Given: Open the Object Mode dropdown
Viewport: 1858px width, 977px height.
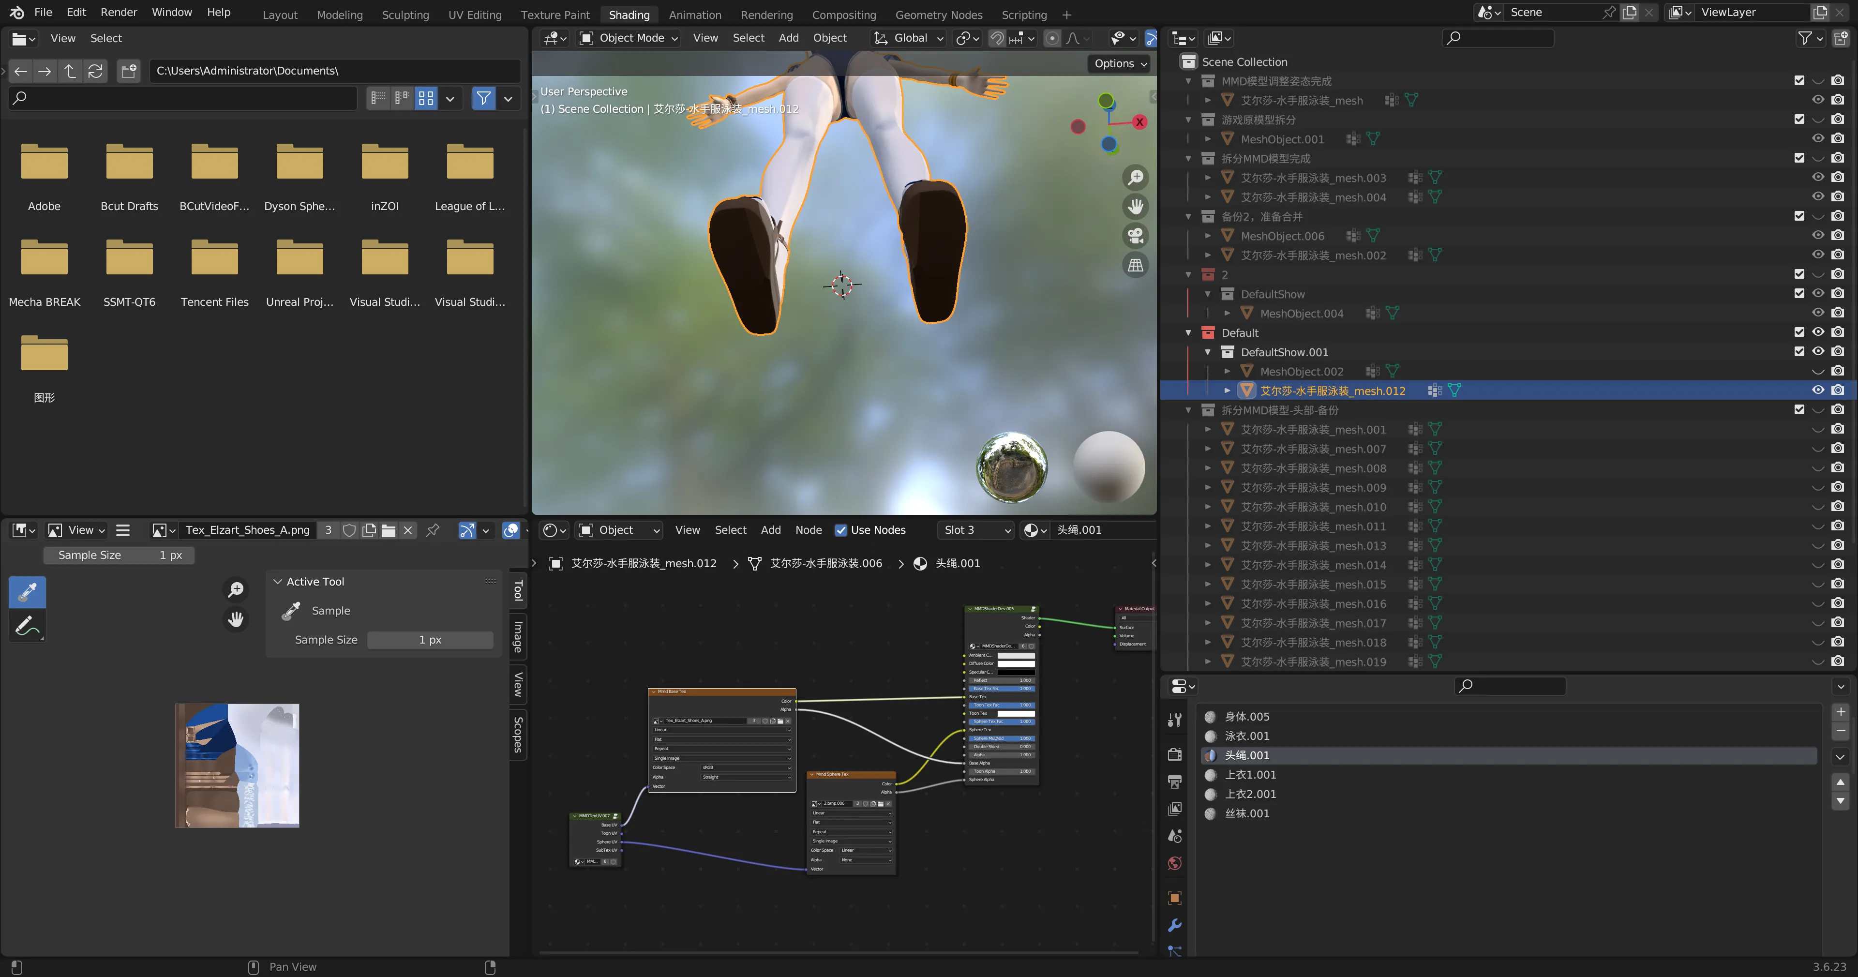Looking at the screenshot, I should [x=629, y=38].
